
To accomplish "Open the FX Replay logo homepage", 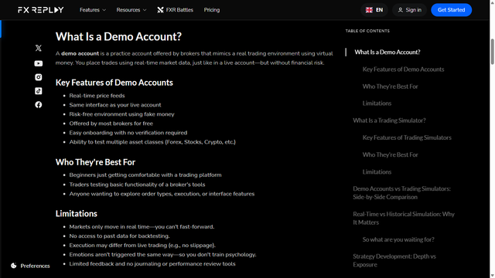I will click(41, 10).
